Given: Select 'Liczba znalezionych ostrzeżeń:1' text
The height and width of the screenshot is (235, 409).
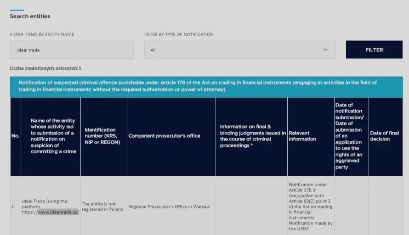Looking at the screenshot, I should point(45,68).
